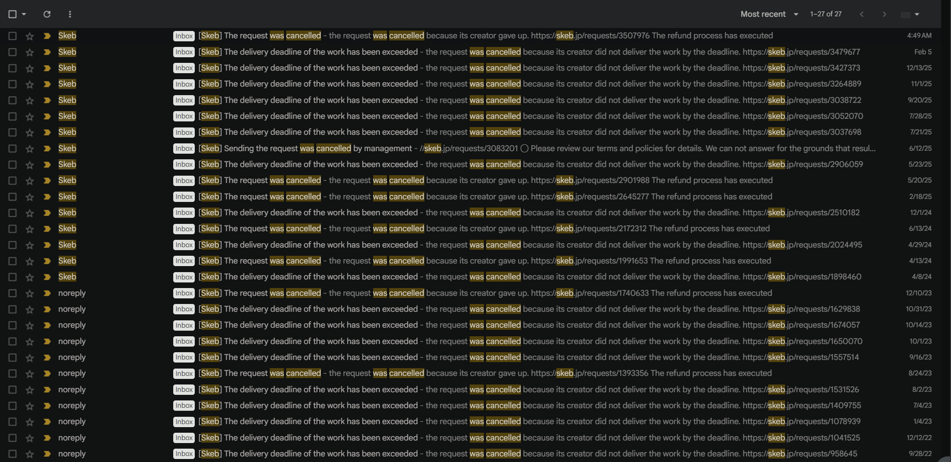Click the 10/31/23 date

coord(919,309)
